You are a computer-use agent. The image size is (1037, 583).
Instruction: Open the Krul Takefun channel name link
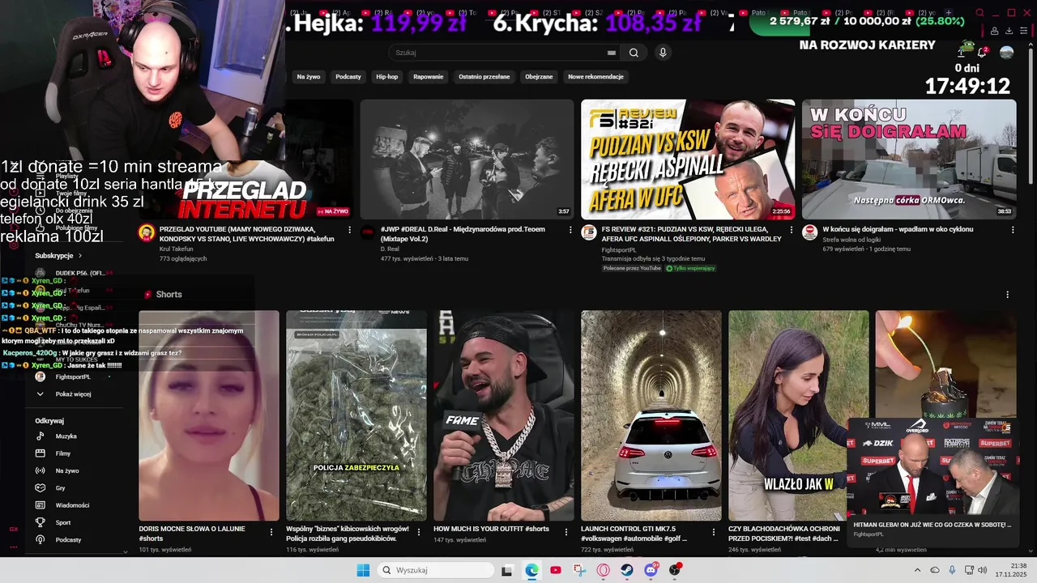177,249
